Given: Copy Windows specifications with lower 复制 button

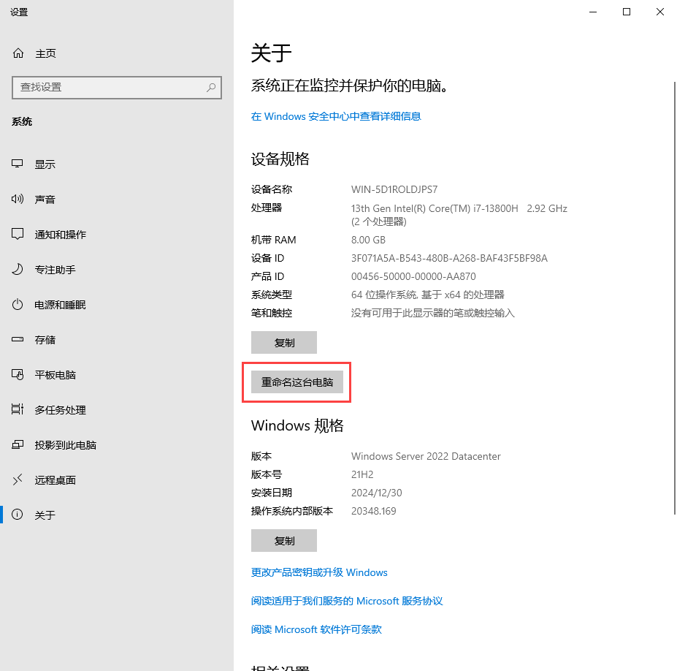Looking at the screenshot, I should (x=284, y=541).
